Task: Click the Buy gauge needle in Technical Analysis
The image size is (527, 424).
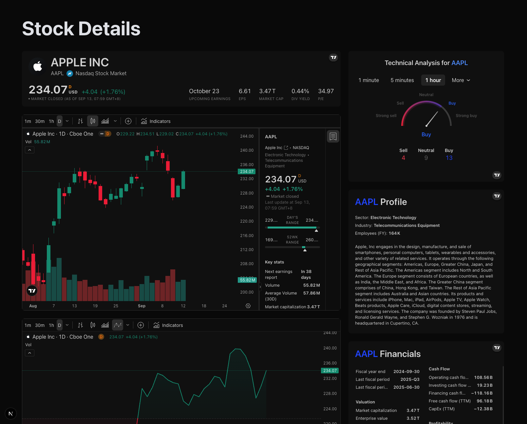Action: click(432, 119)
